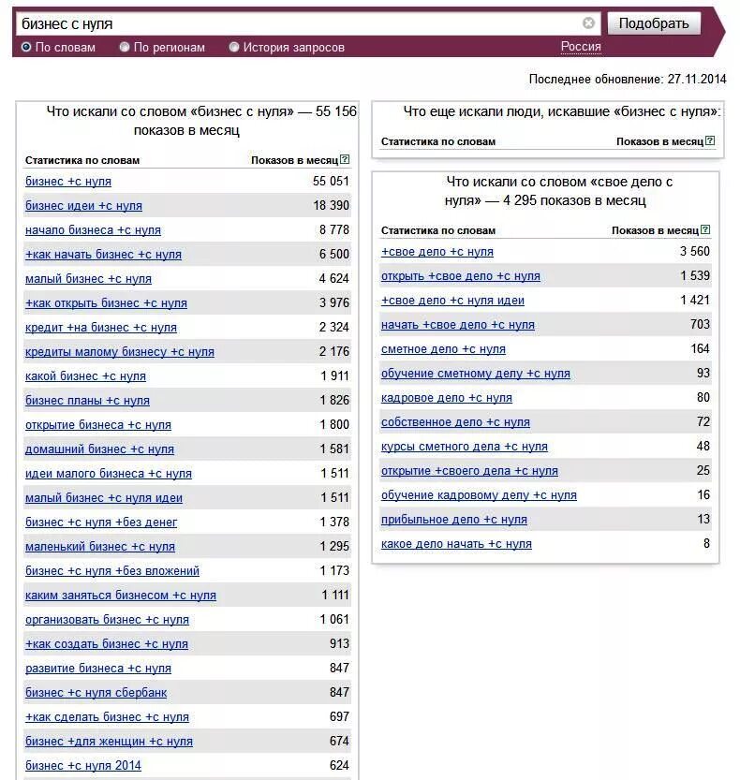Image resolution: width=740 pixels, height=780 pixels.
Task: Open the 'бизнес идеи +с нуля' link
Action: point(83,205)
